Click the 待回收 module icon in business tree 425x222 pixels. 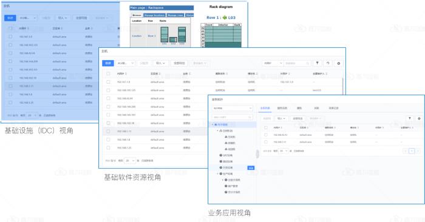[226, 149]
